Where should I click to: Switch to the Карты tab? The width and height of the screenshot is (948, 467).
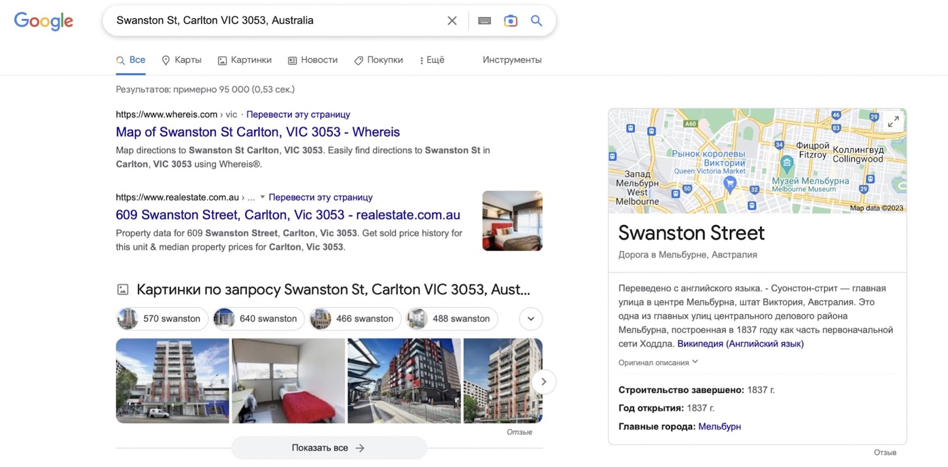coord(182,60)
